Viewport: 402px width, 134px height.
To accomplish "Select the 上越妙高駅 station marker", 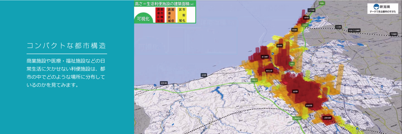I will pos(327,118).
